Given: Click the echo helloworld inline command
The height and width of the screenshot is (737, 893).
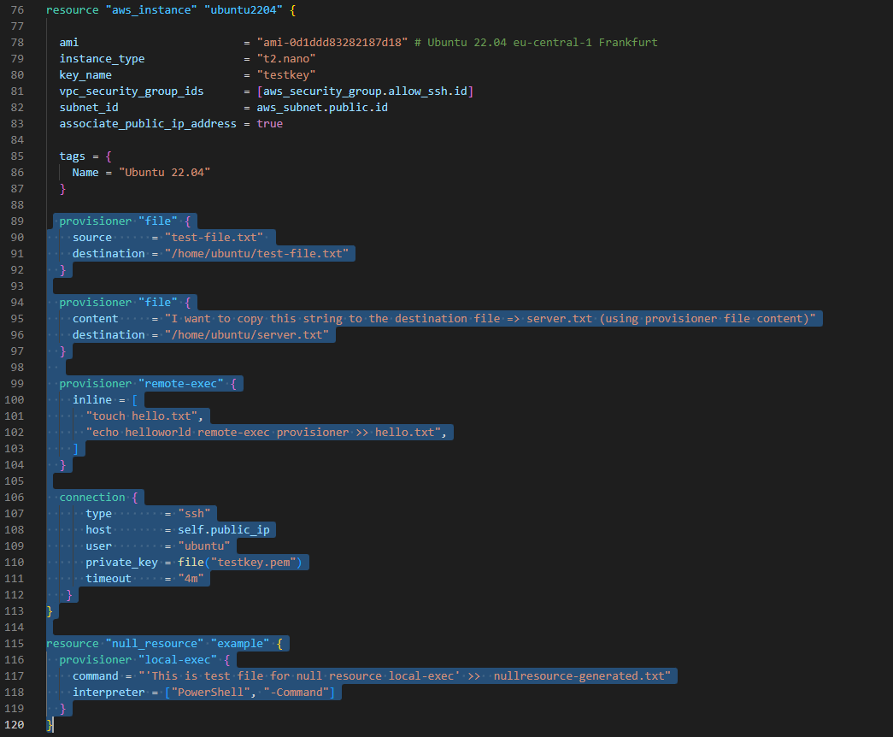Looking at the screenshot, I should click(x=263, y=432).
